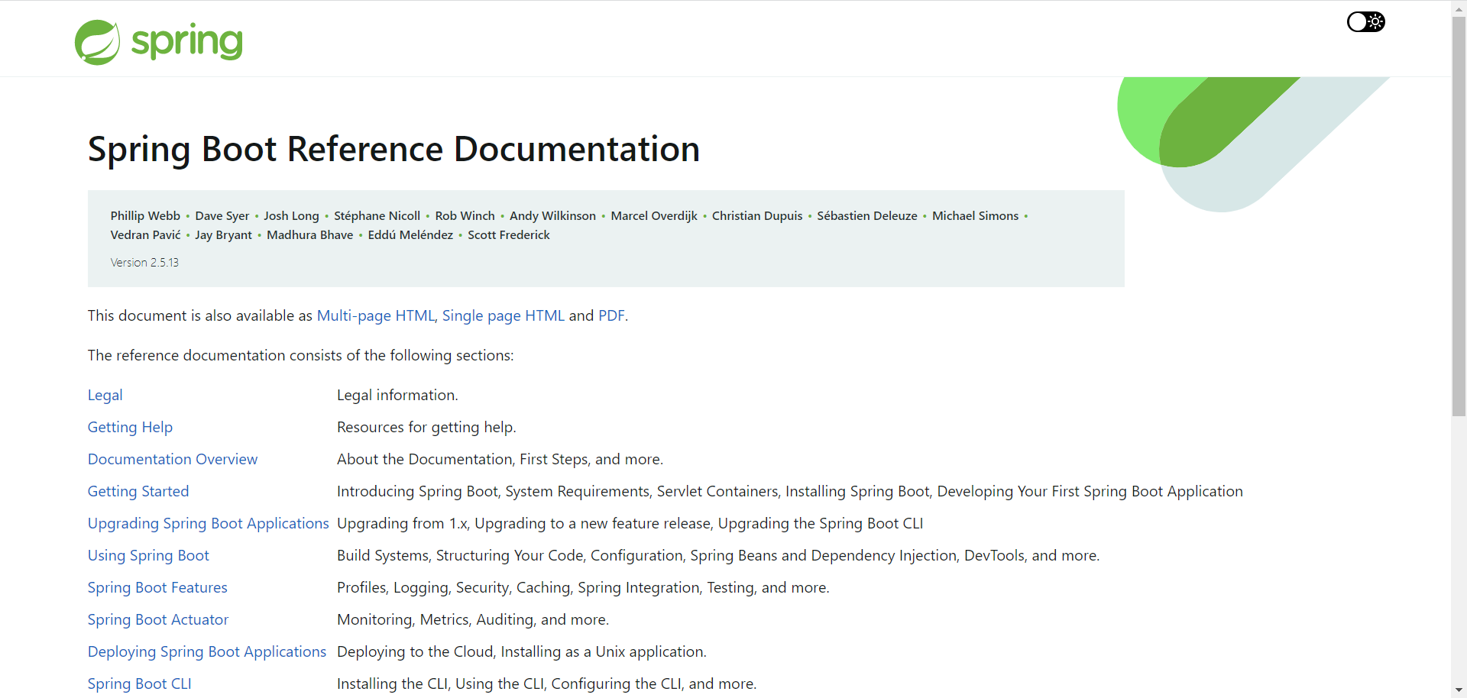
Task: Click author name 'Rob Winch'
Action: 465,215
